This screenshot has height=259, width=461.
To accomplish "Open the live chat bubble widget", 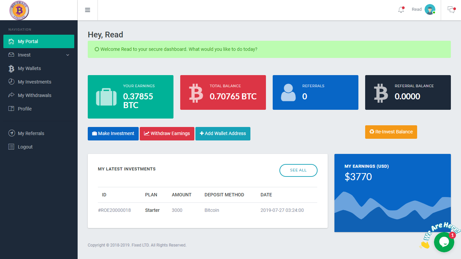I will [x=444, y=242].
